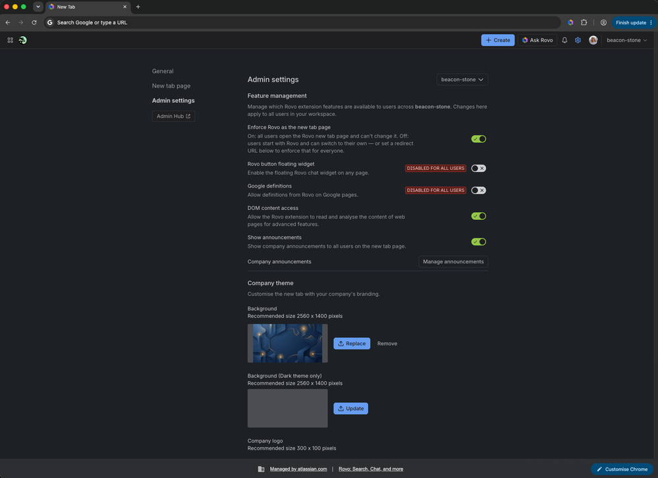Open Managed by atlassian.com link

[x=298, y=469]
